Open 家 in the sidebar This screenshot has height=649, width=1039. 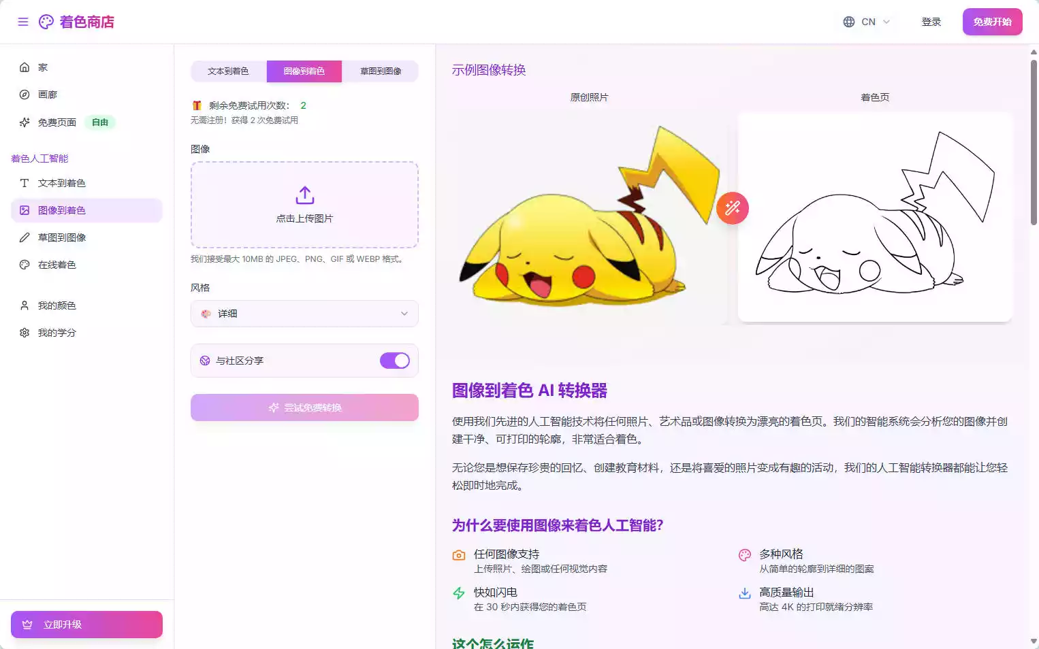86,67
